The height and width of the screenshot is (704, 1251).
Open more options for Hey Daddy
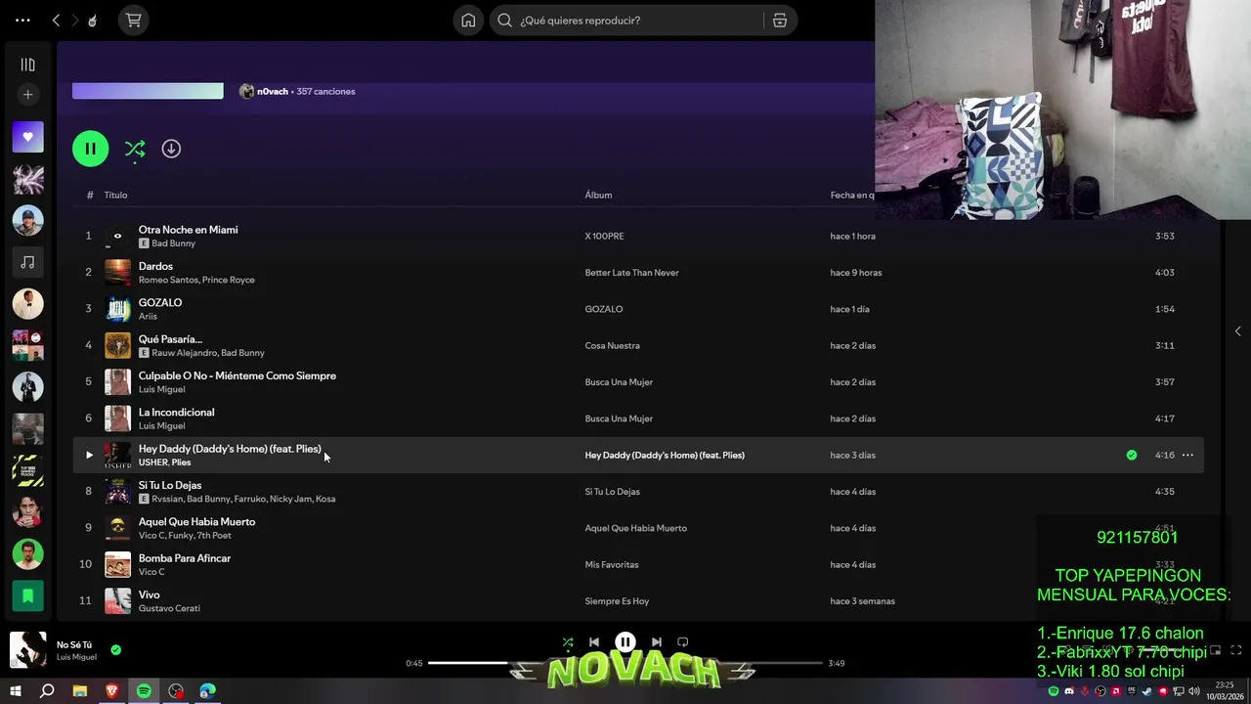1187,455
